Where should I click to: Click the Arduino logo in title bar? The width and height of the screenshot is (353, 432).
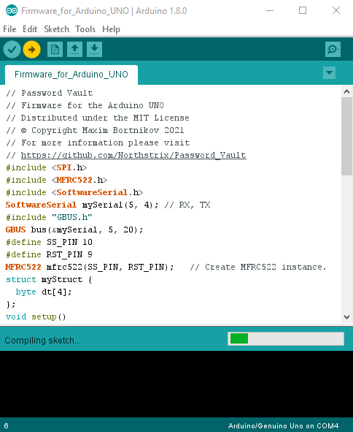tap(12, 10)
